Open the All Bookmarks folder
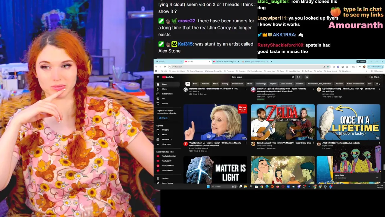 tap(377, 71)
